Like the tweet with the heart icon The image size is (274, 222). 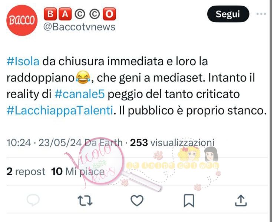pyautogui.click(x=137, y=201)
